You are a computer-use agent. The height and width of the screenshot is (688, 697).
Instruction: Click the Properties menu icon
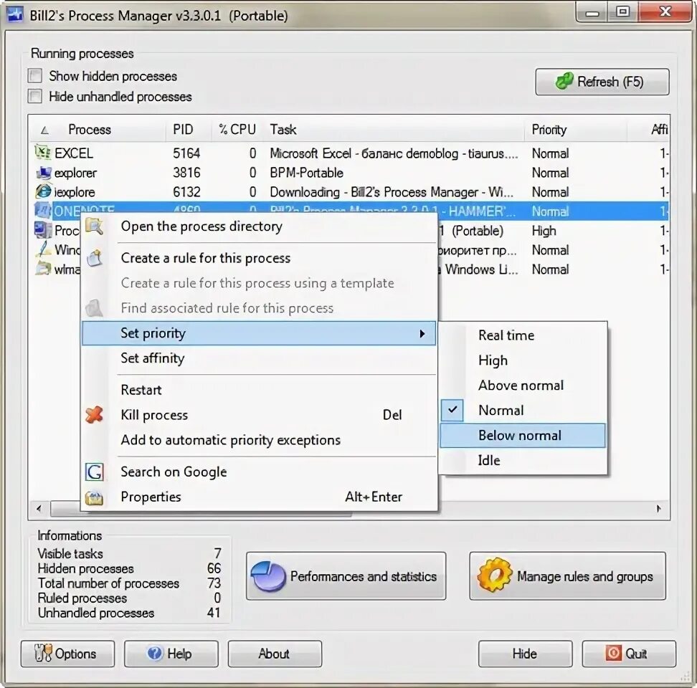click(x=94, y=497)
